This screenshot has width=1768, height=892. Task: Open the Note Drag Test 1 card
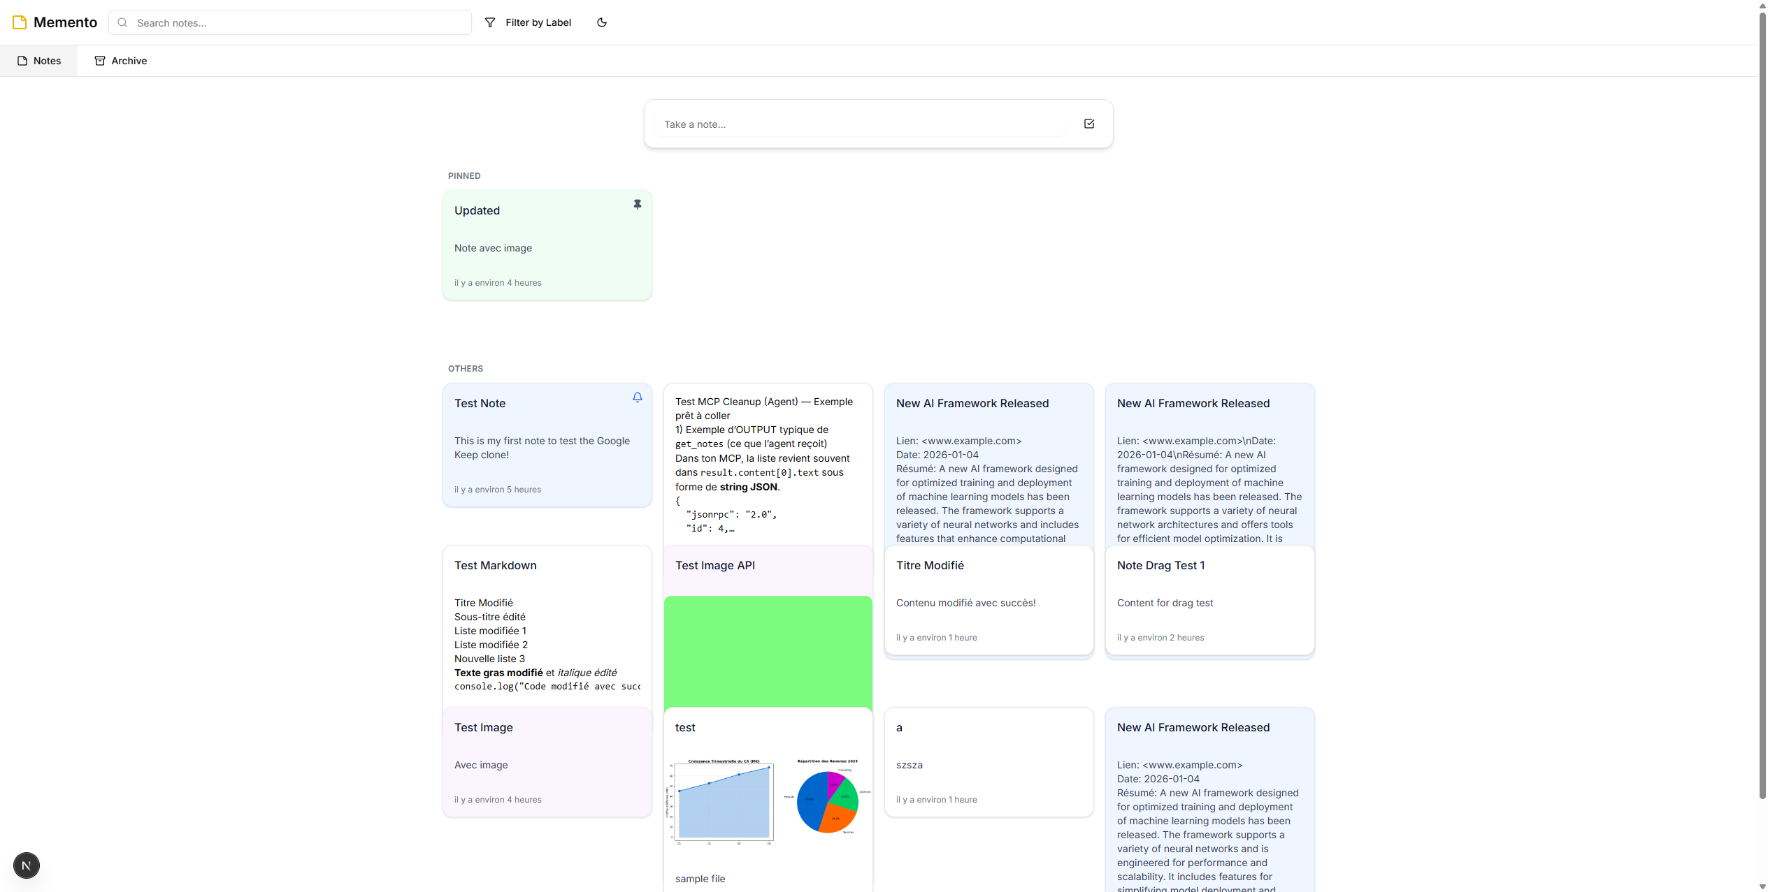click(x=1209, y=599)
